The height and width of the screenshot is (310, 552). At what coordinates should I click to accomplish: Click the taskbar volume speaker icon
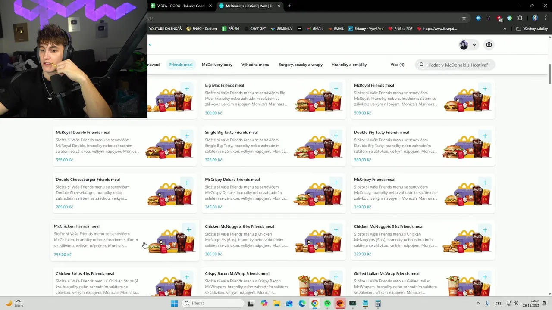point(516,303)
